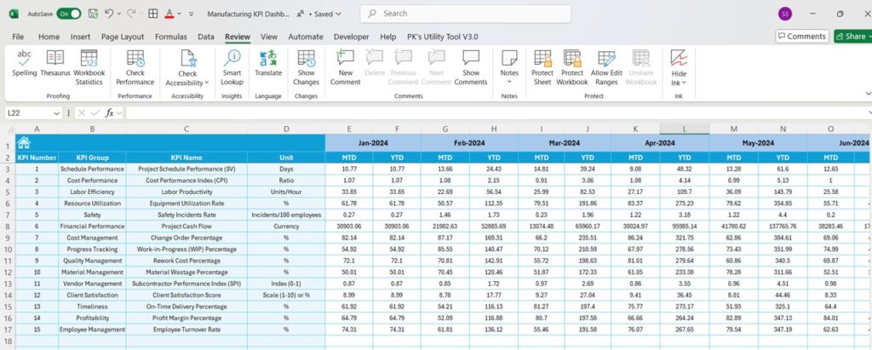
Task: Select Labor Productivity cell
Action: pyautogui.click(x=186, y=192)
